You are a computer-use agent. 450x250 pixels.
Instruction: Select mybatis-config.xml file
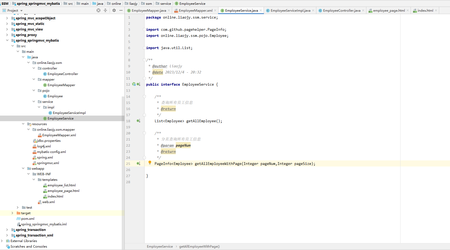(x=51, y=152)
